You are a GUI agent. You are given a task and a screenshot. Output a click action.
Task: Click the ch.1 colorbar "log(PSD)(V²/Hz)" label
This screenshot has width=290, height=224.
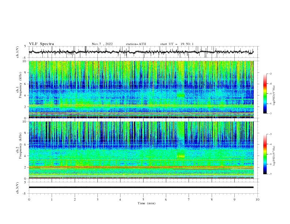point(274,96)
